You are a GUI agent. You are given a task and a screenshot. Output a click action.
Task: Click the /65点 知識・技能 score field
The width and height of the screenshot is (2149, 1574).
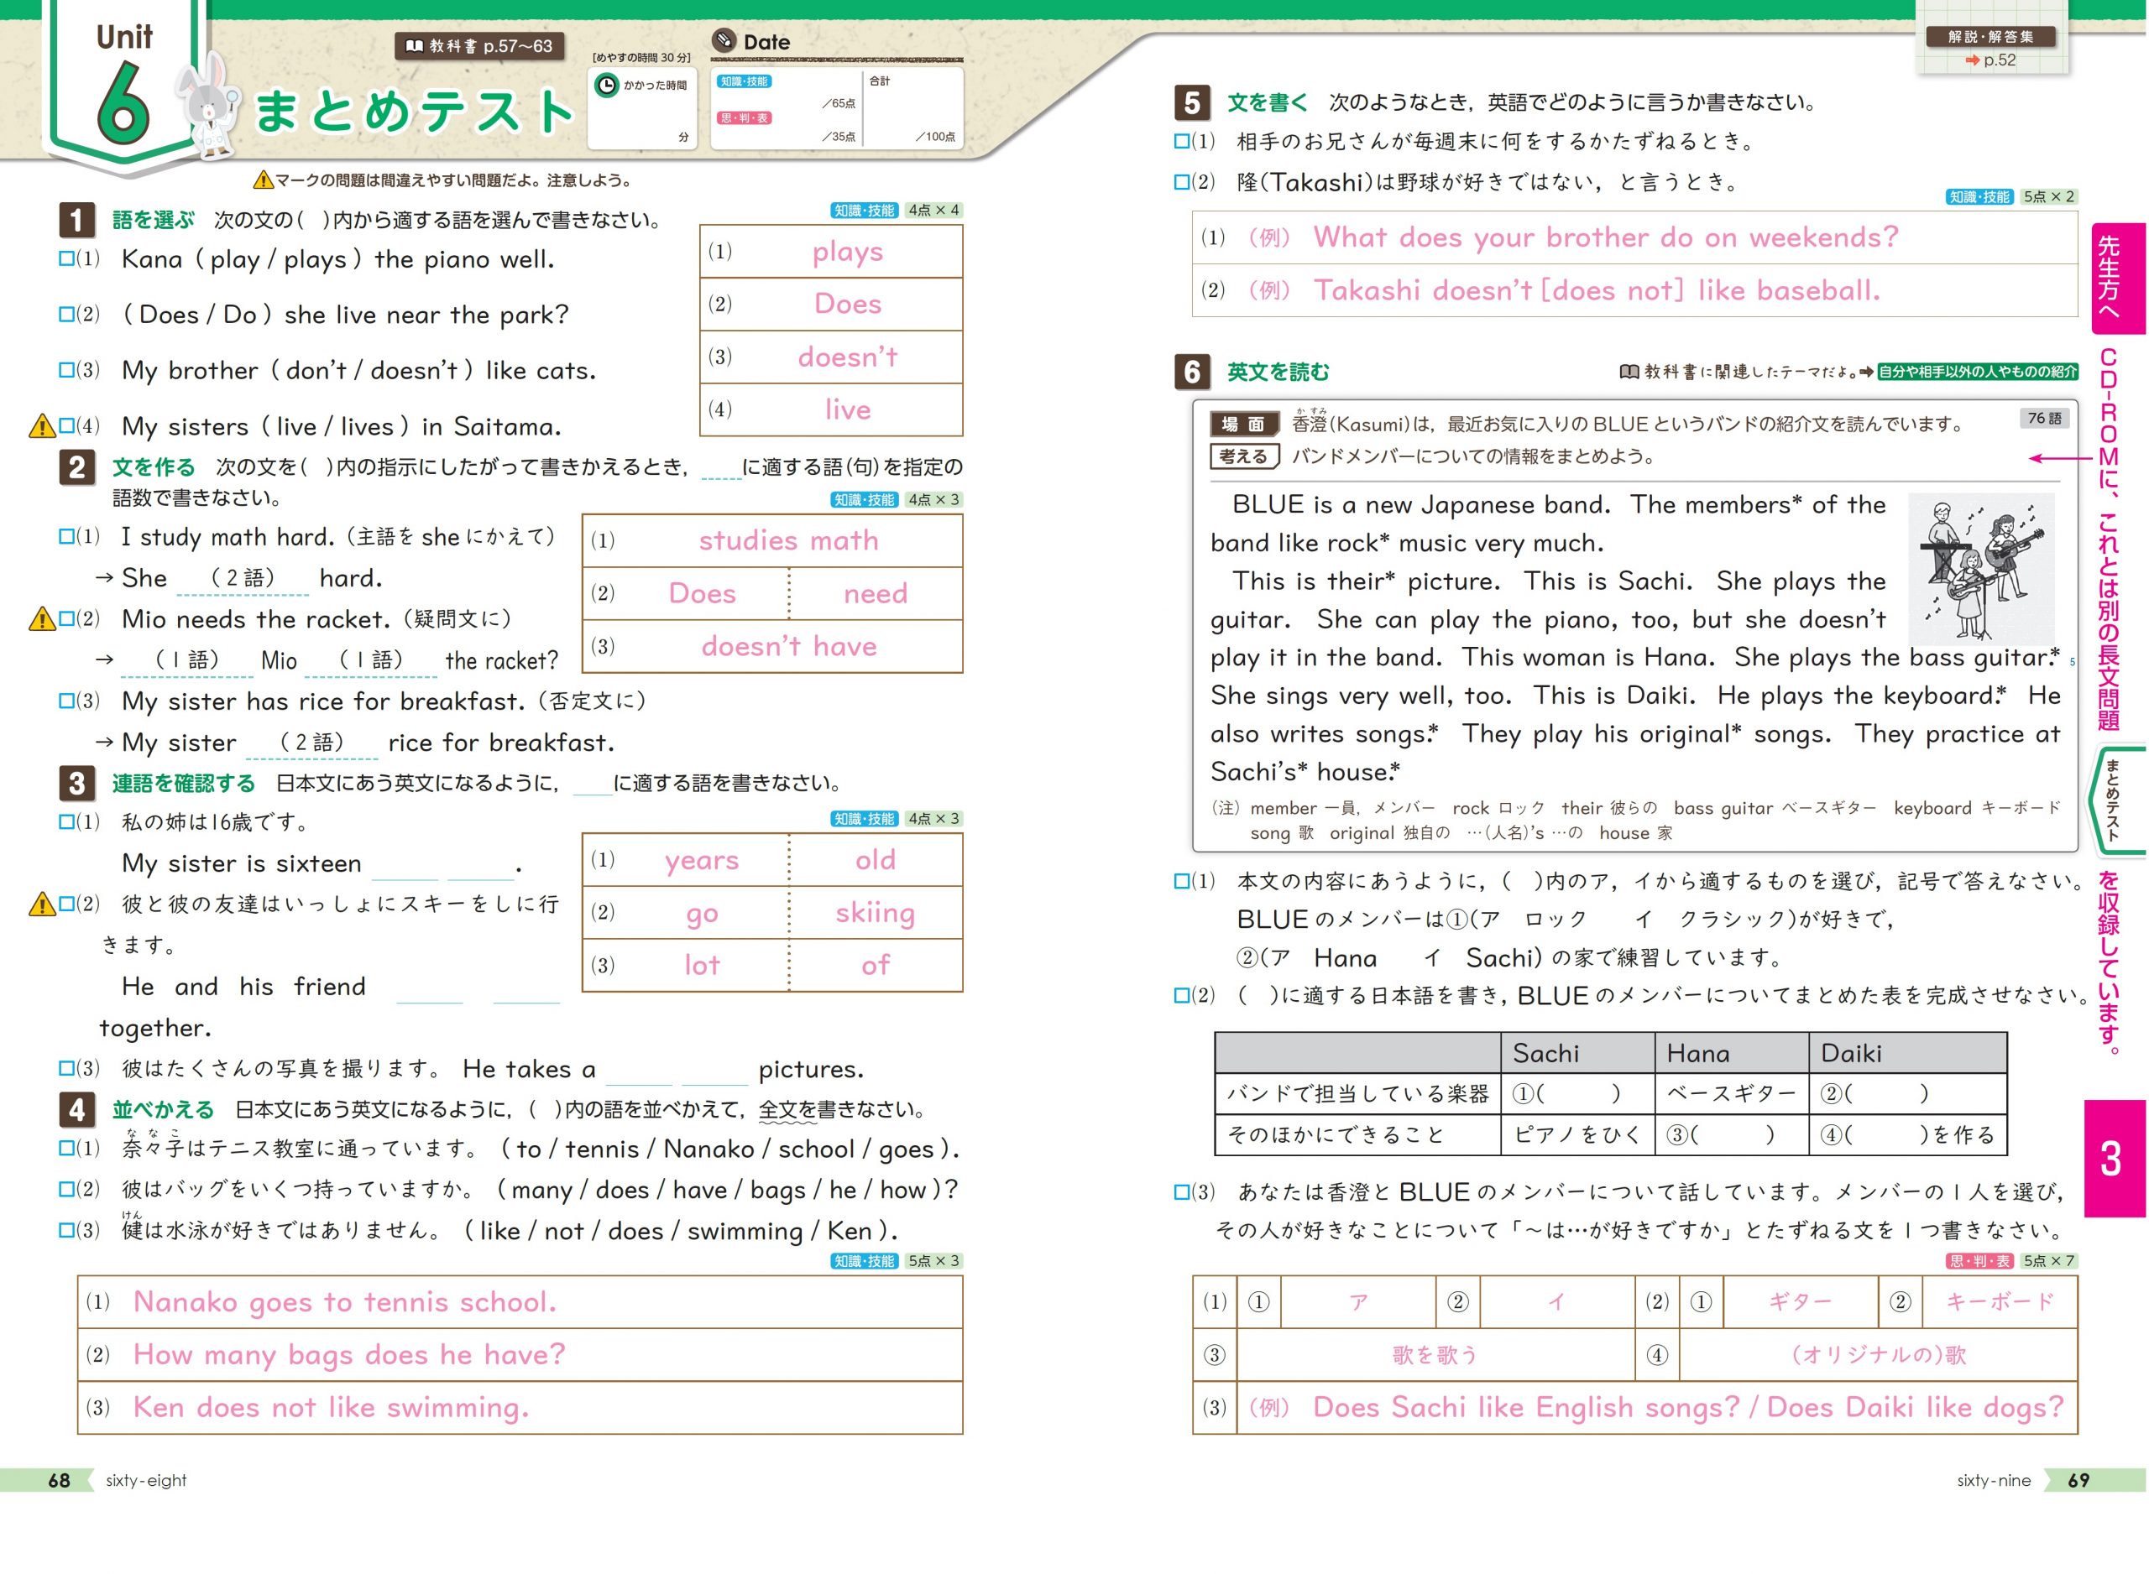coord(787,92)
